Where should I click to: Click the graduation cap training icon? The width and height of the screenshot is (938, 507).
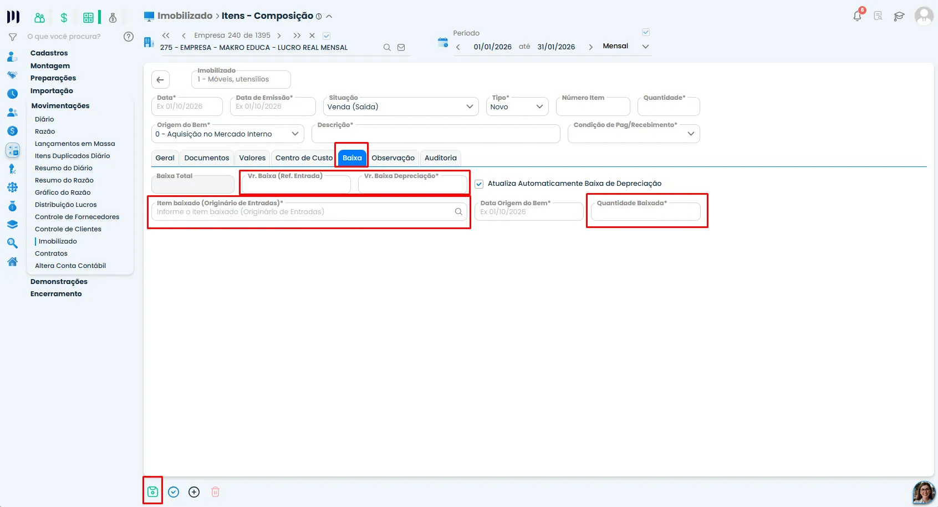tap(899, 16)
